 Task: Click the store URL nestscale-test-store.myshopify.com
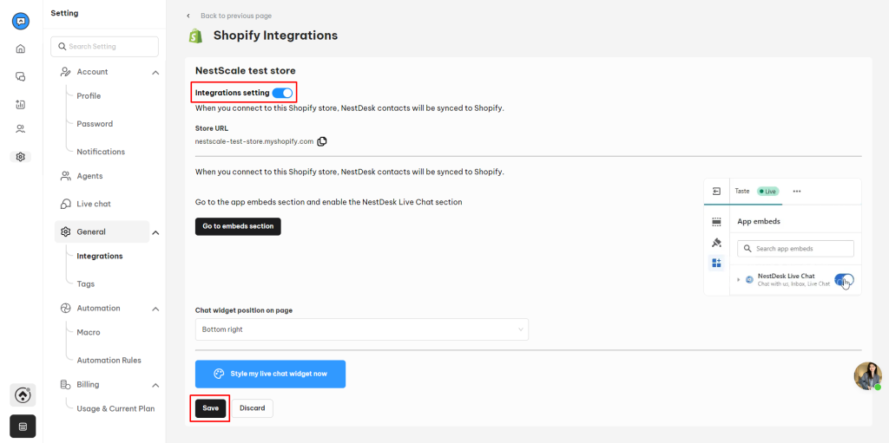coord(254,141)
